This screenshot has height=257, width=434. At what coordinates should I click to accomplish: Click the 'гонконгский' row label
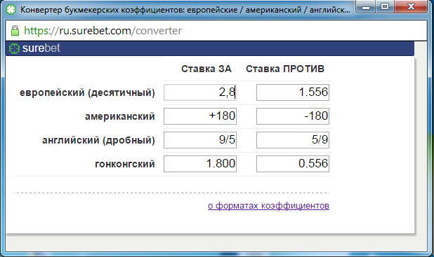pyautogui.click(x=125, y=164)
